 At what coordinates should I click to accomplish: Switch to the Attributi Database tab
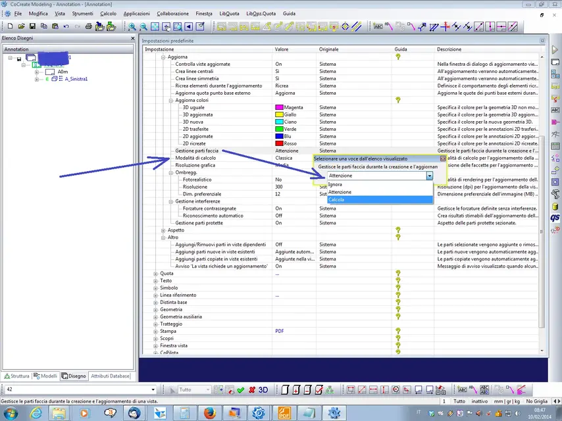coord(110,376)
